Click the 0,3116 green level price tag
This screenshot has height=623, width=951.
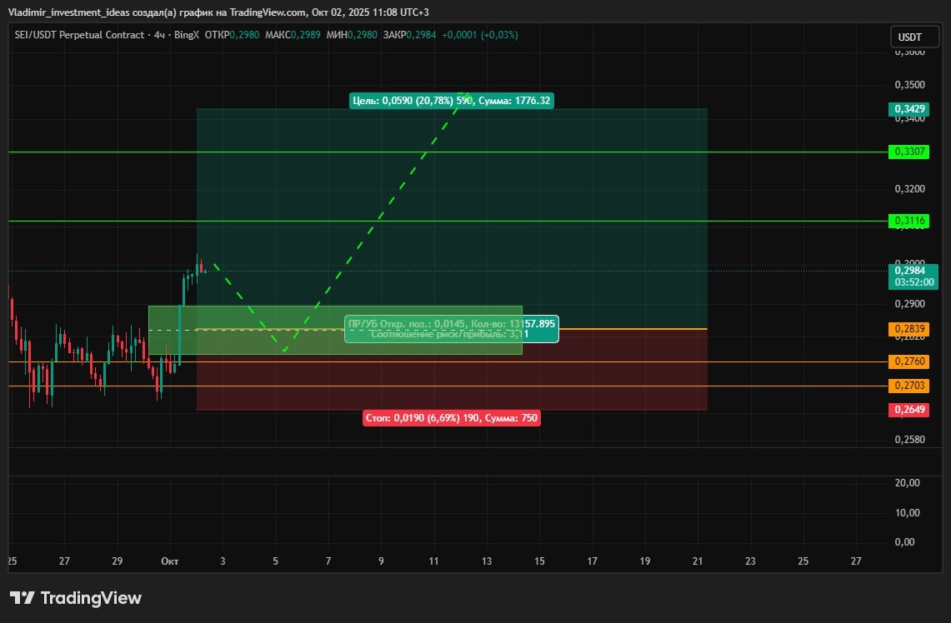909,221
